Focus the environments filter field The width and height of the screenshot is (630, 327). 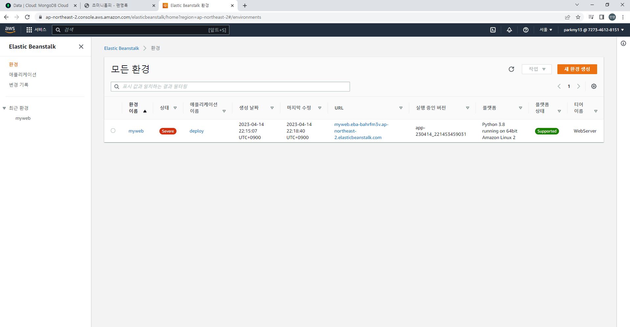click(x=230, y=87)
